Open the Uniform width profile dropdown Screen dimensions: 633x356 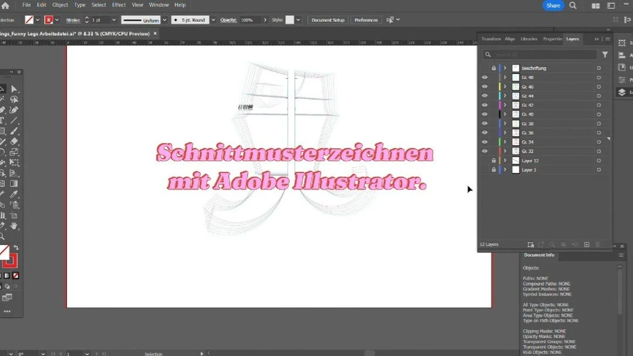(x=165, y=20)
